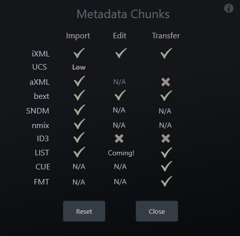
Task: Click the Reset button
Action: [84, 211]
